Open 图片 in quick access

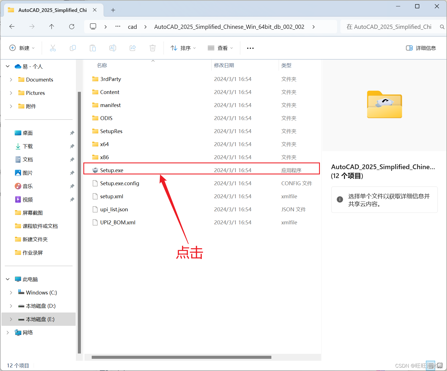[x=28, y=173]
